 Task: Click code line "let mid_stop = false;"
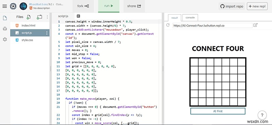83,54
